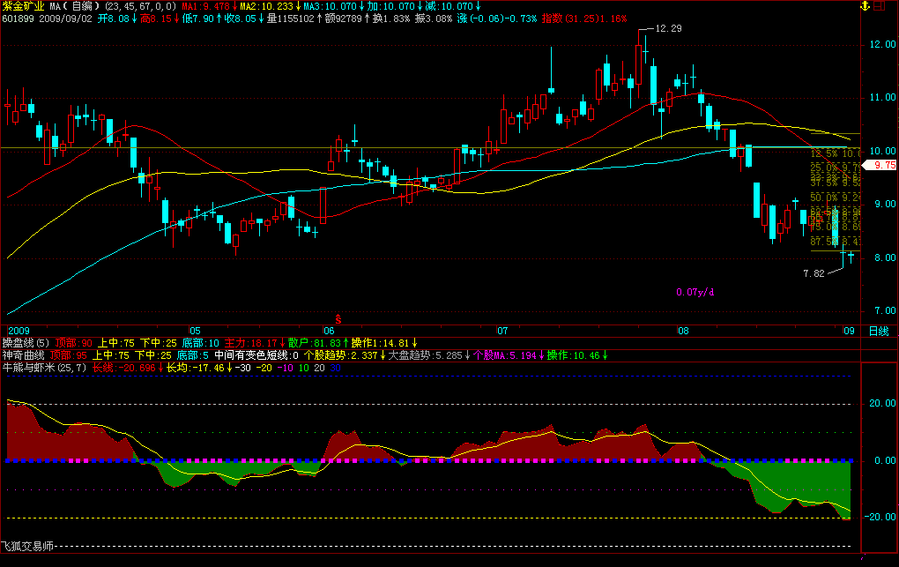The image size is (899, 567).
Task: Click the turnover rate 换1.83%
Action: point(391,19)
